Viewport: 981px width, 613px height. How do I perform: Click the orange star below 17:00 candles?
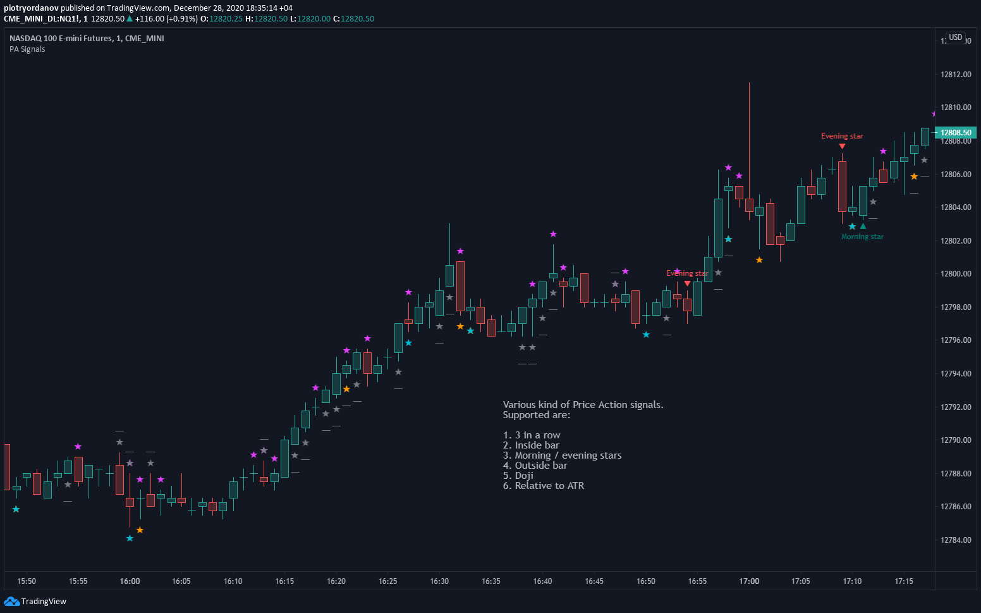click(x=759, y=260)
